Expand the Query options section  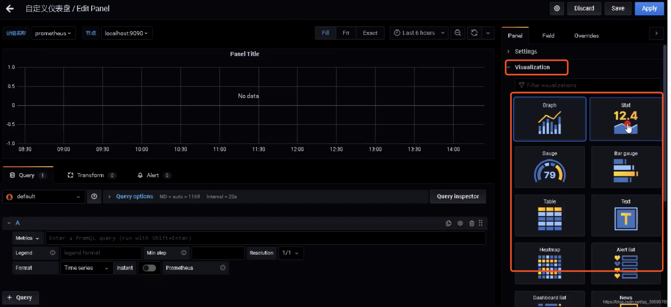[x=109, y=196]
